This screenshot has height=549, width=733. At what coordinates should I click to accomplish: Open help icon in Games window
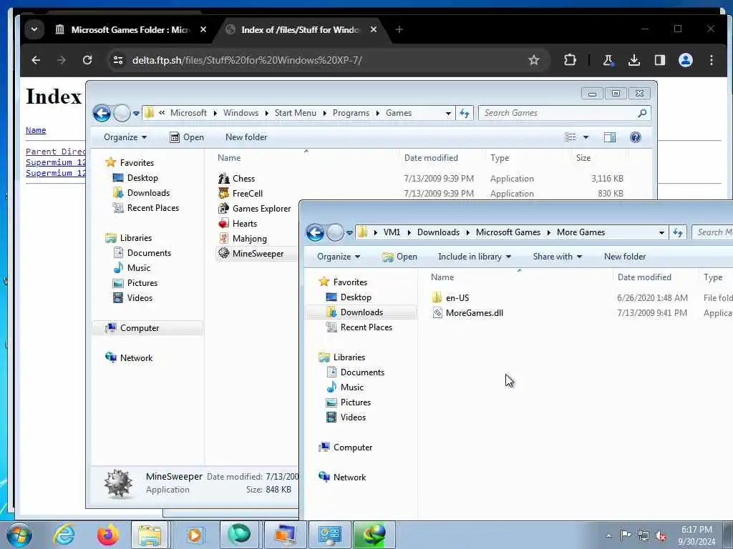pos(636,137)
